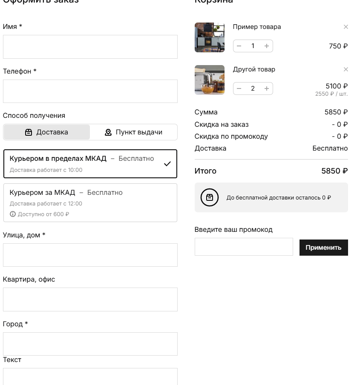The height and width of the screenshot is (385, 360).
Task: Remove Другой товар with its X icon
Action: (346, 69)
